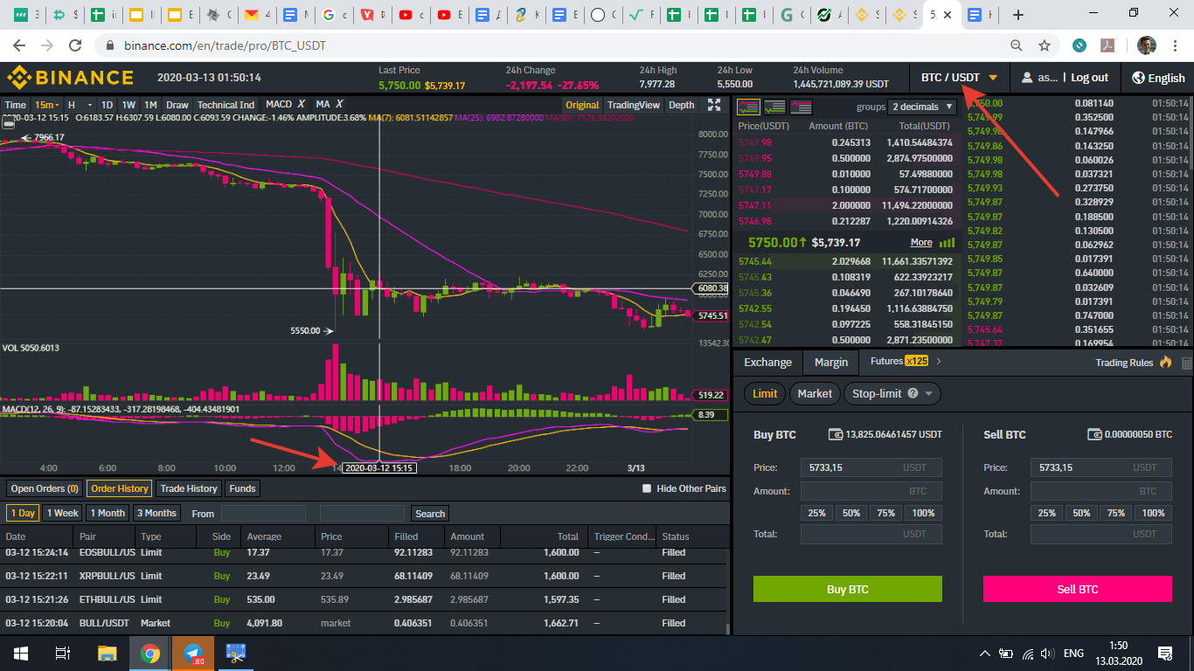The height and width of the screenshot is (671, 1194).
Task: Open the 2 decimals groups dropdown
Action: tap(921, 107)
